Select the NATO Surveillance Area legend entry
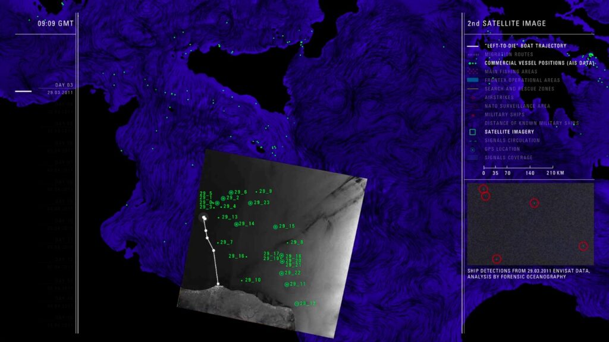 coord(517,106)
